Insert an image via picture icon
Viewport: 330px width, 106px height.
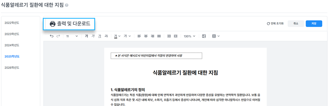pyautogui.click(x=204, y=36)
